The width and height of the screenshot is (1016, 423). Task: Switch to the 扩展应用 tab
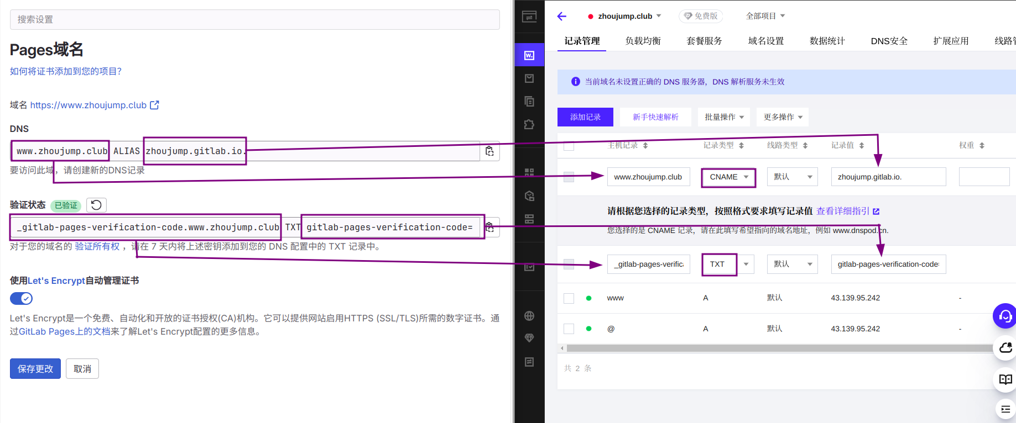pos(951,41)
